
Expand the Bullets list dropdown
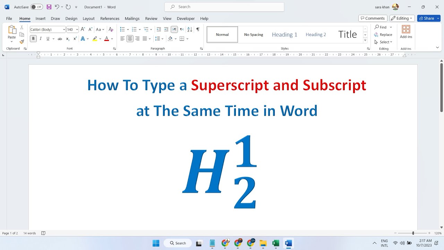tap(128, 30)
